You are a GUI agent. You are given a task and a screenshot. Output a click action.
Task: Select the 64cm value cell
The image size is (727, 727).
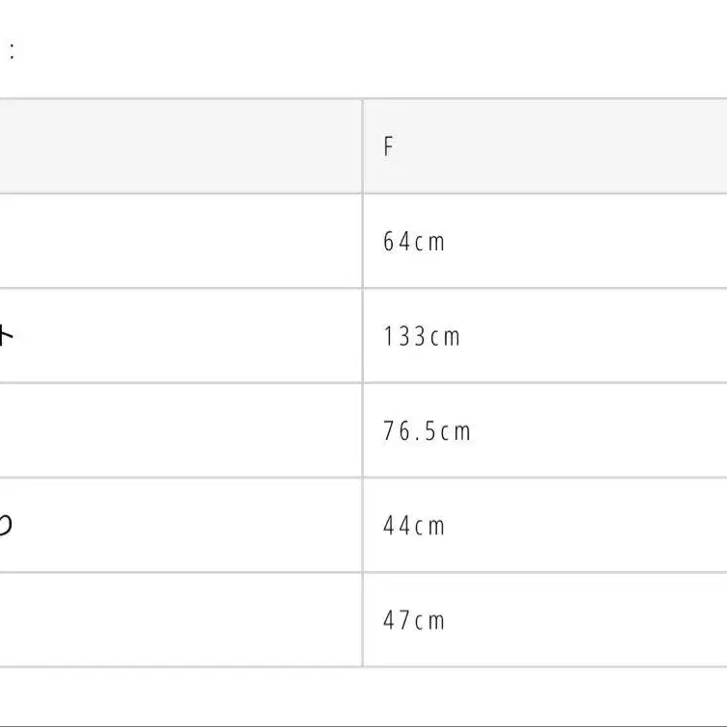(414, 241)
